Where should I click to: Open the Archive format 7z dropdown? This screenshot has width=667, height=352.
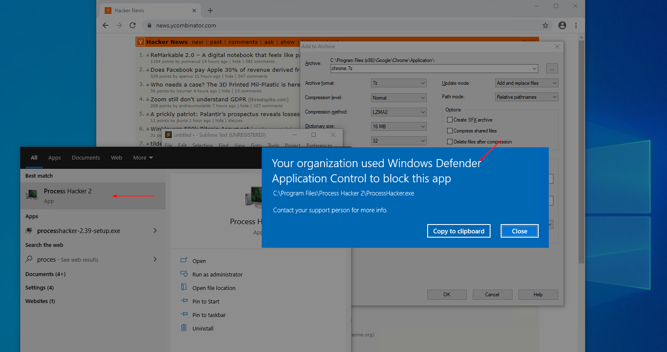point(399,83)
